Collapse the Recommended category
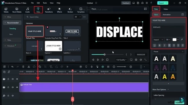188x105 pixels. click(x=12, y=23)
